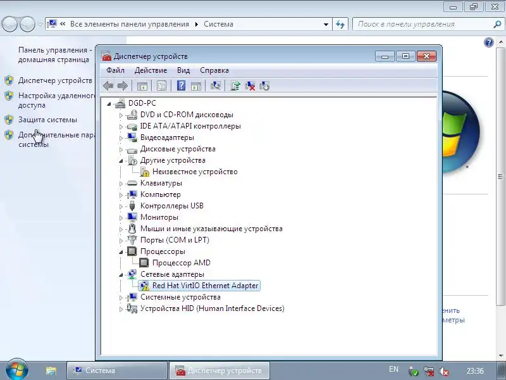Open Диспетчер устройств link in left panel

click(55, 80)
